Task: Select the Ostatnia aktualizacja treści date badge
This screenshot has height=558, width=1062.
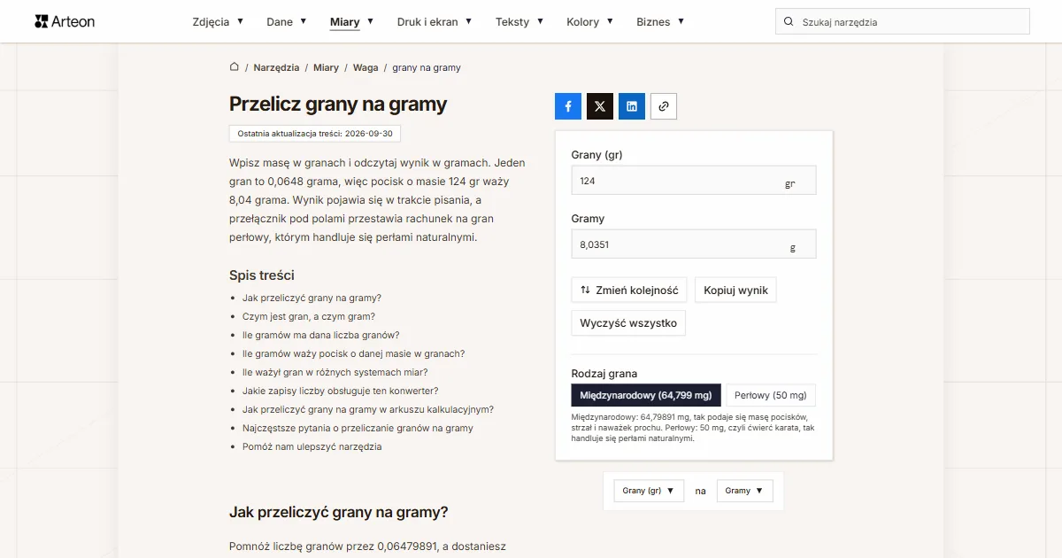Action: point(315,133)
